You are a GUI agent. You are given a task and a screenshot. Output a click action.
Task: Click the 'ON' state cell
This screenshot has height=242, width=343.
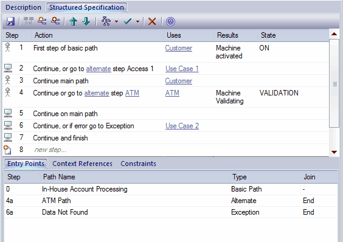pyautogui.click(x=265, y=48)
